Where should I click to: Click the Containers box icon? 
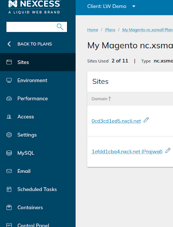click(x=9, y=207)
